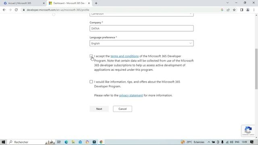This screenshot has height=145, width=258.
Task: Click the share page icon
Action: pos(228,10)
